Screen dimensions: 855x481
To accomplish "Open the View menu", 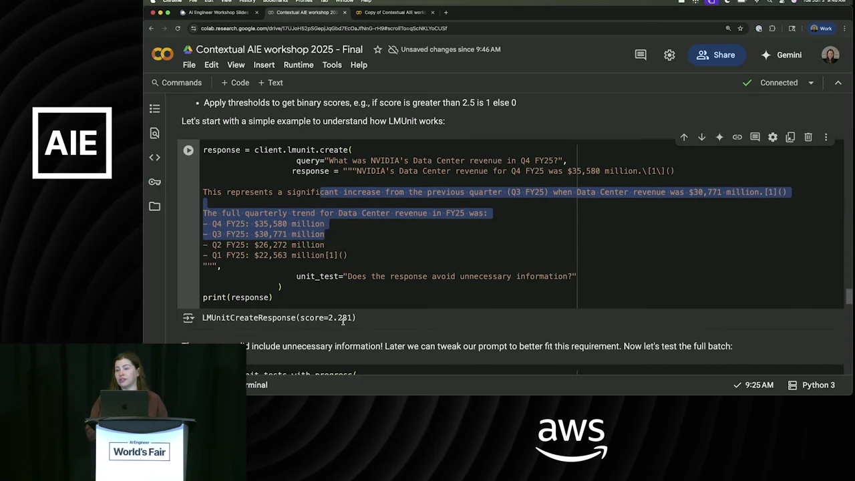I will click(236, 65).
